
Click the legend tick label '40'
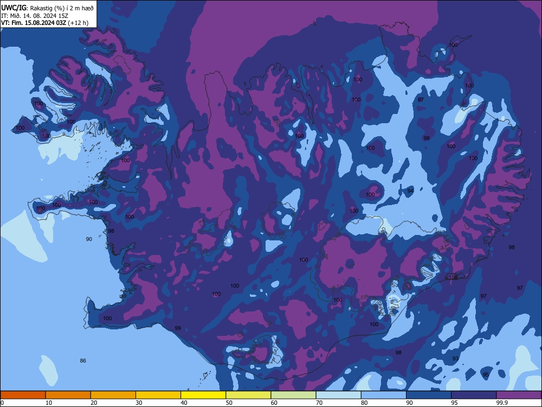click(184, 403)
